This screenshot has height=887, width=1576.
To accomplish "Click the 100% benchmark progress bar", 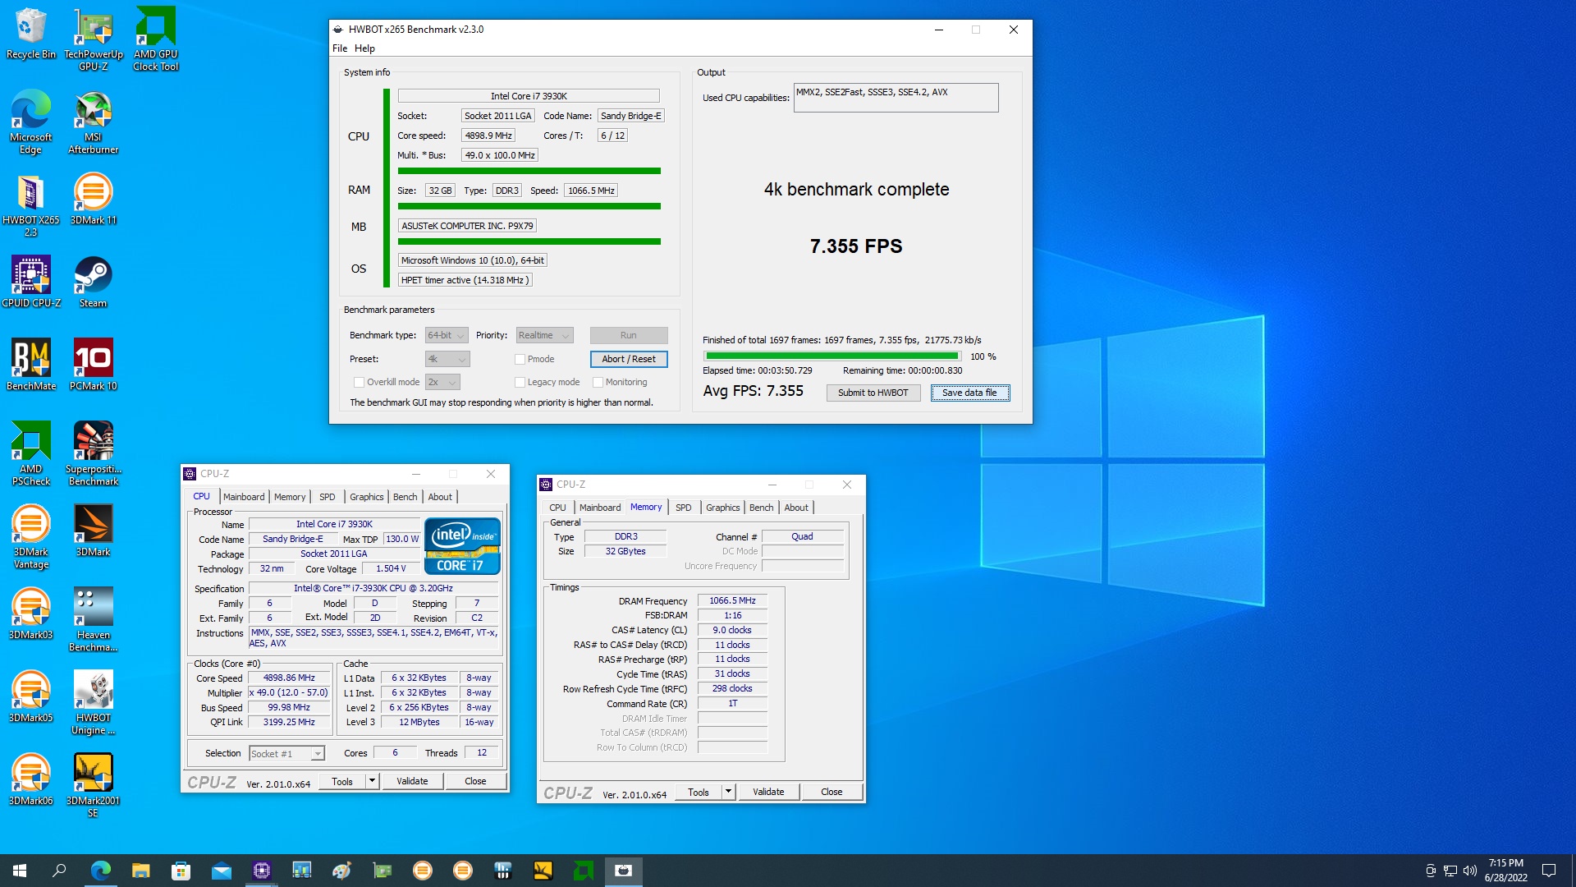I will click(832, 356).
